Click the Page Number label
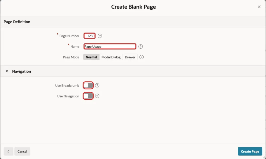 (x=69, y=36)
